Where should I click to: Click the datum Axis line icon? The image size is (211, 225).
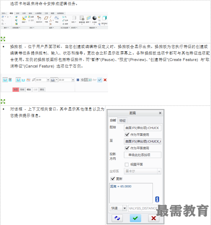point(51,17)
